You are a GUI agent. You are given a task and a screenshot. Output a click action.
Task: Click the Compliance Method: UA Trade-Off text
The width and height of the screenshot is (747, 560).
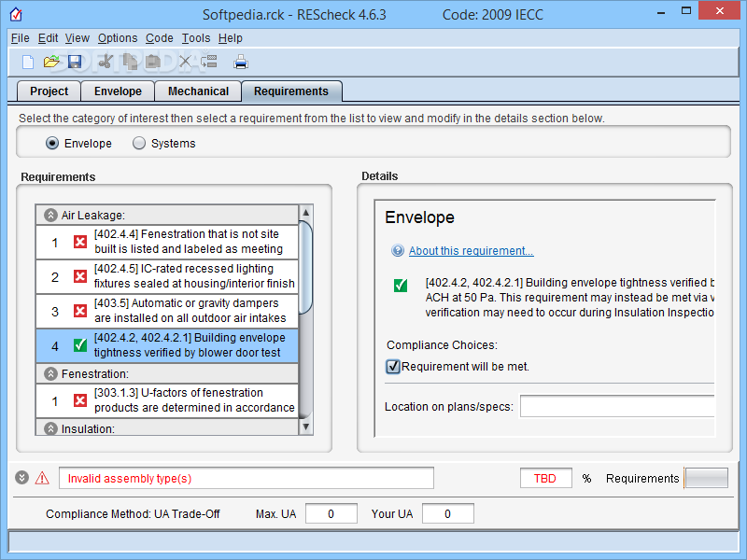[x=133, y=514]
